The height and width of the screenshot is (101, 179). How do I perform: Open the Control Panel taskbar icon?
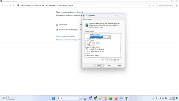pos(121,98)
